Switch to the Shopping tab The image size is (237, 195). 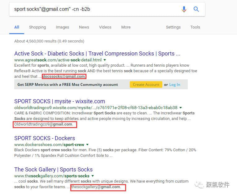[37, 27]
